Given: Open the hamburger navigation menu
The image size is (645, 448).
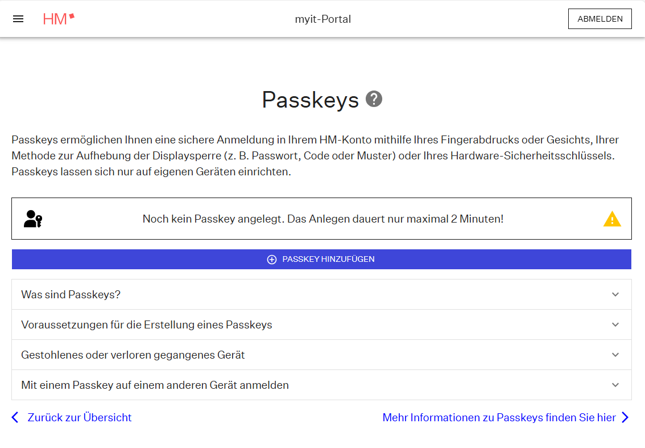Looking at the screenshot, I should pos(18,19).
